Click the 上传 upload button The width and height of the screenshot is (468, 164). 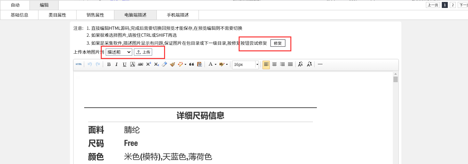coord(143,52)
